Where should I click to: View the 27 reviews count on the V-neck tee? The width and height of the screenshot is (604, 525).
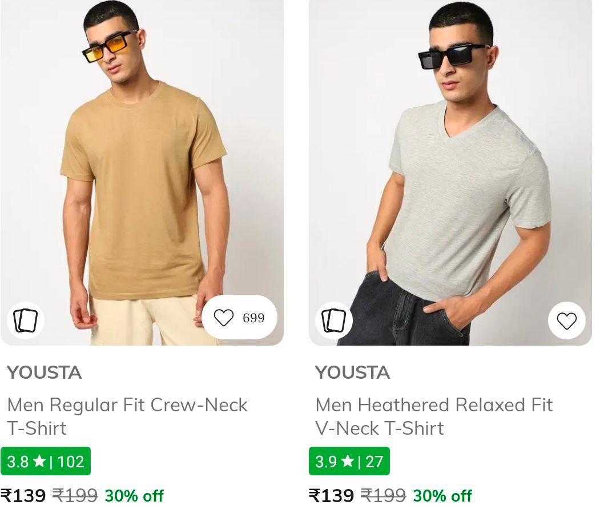click(x=374, y=462)
